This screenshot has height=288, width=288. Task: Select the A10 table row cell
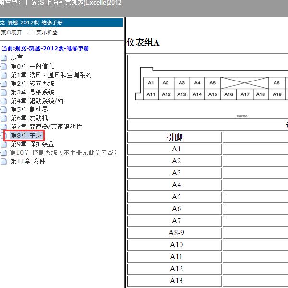coord(174,245)
